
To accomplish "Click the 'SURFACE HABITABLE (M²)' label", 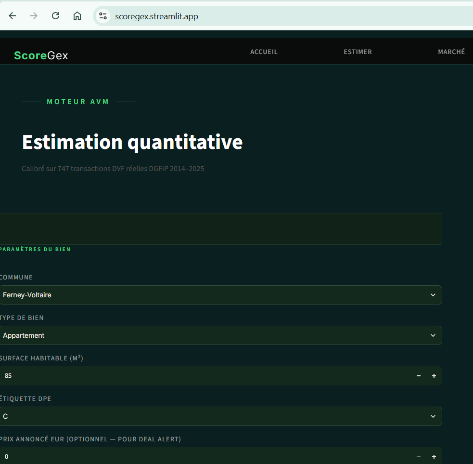I will 41,358.
